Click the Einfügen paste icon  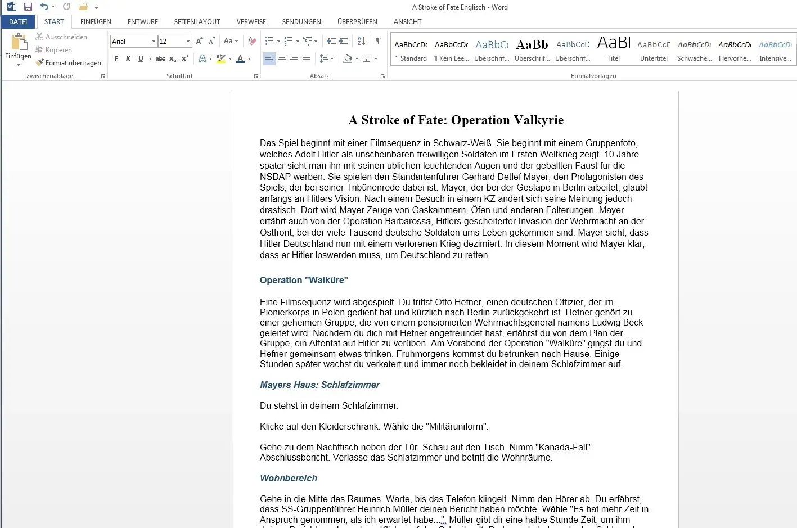[x=19, y=42]
